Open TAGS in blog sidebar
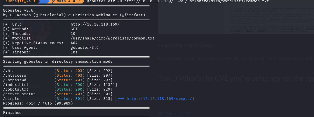Image resolution: width=314 pixels, height=117 pixels. coord(35,112)
